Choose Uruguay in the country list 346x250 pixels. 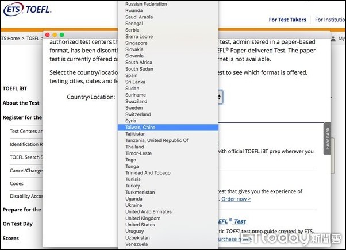134,231
